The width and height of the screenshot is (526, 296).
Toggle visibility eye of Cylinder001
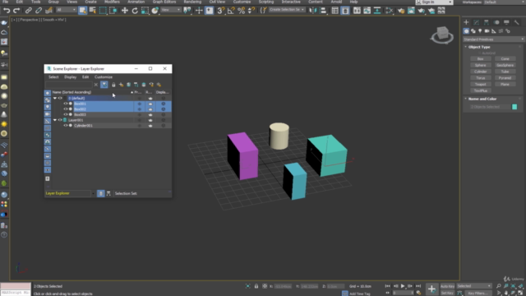click(x=66, y=126)
